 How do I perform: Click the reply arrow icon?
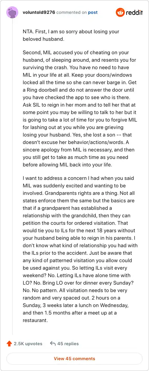[x=53, y=344]
